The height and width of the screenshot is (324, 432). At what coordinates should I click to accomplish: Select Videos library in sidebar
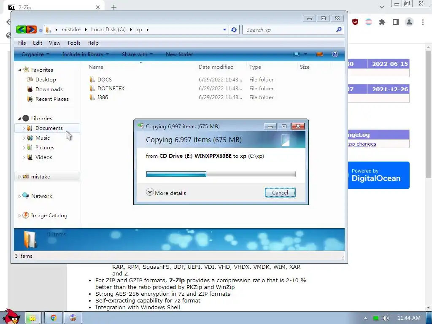pyautogui.click(x=43, y=157)
